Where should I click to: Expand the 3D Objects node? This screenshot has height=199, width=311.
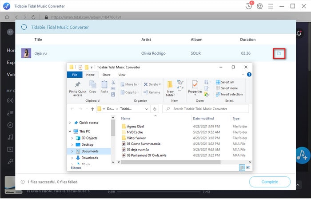tap(72, 138)
